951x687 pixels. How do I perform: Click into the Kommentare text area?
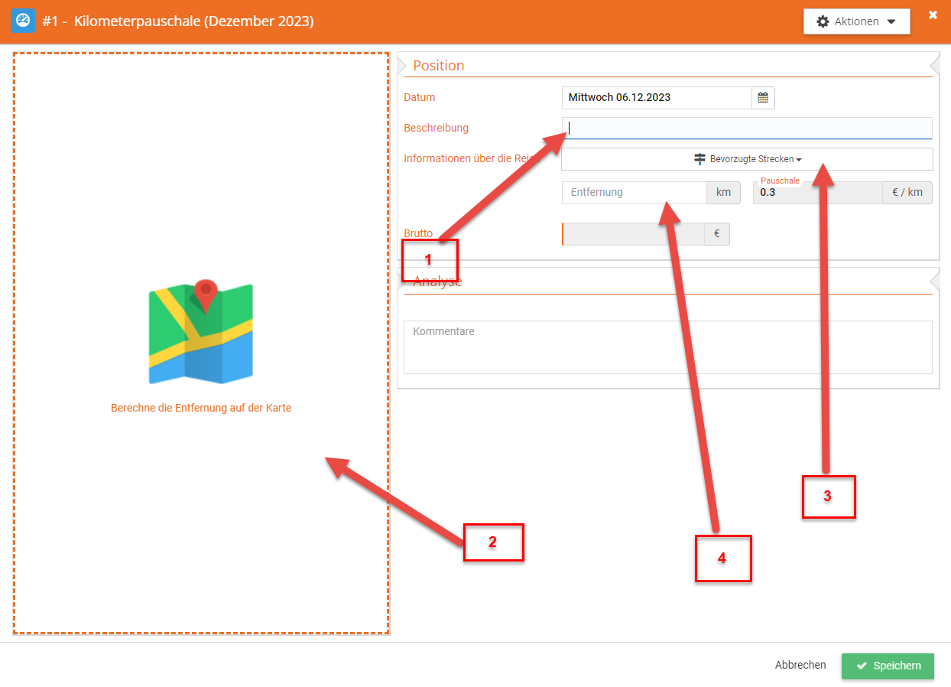pos(667,347)
